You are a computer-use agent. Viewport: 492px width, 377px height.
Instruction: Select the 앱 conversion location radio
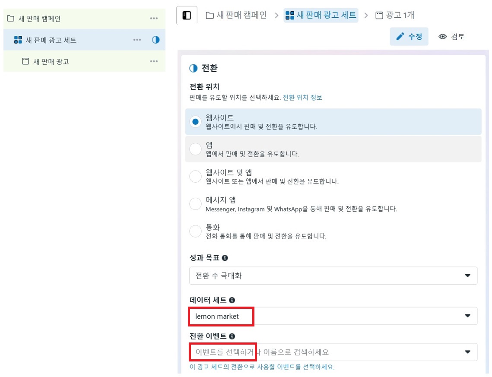[195, 149]
